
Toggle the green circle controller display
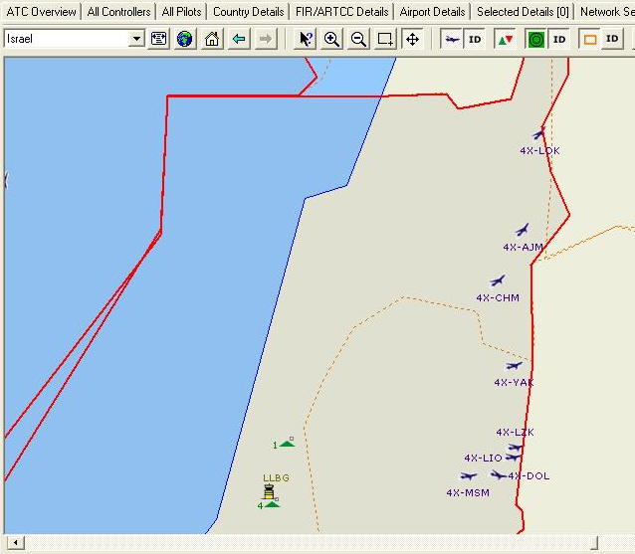pyautogui.click(x=536, y=39)
